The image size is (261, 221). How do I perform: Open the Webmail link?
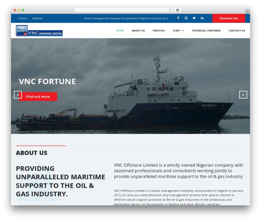click(x=38, y=18)
